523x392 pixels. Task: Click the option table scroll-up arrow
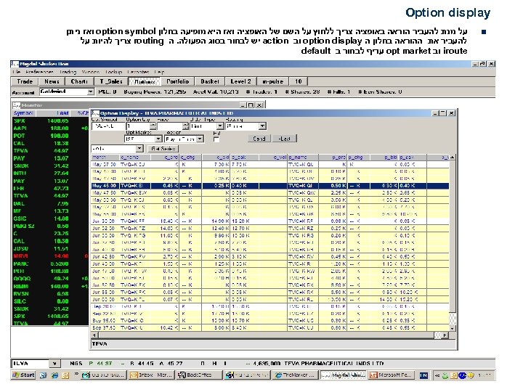(x=453, y=158)
